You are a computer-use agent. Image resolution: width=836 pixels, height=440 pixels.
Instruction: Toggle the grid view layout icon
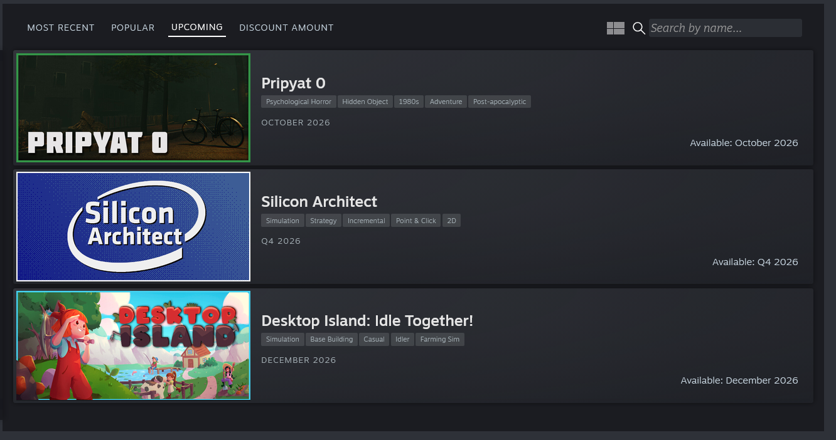coord(615,28)
